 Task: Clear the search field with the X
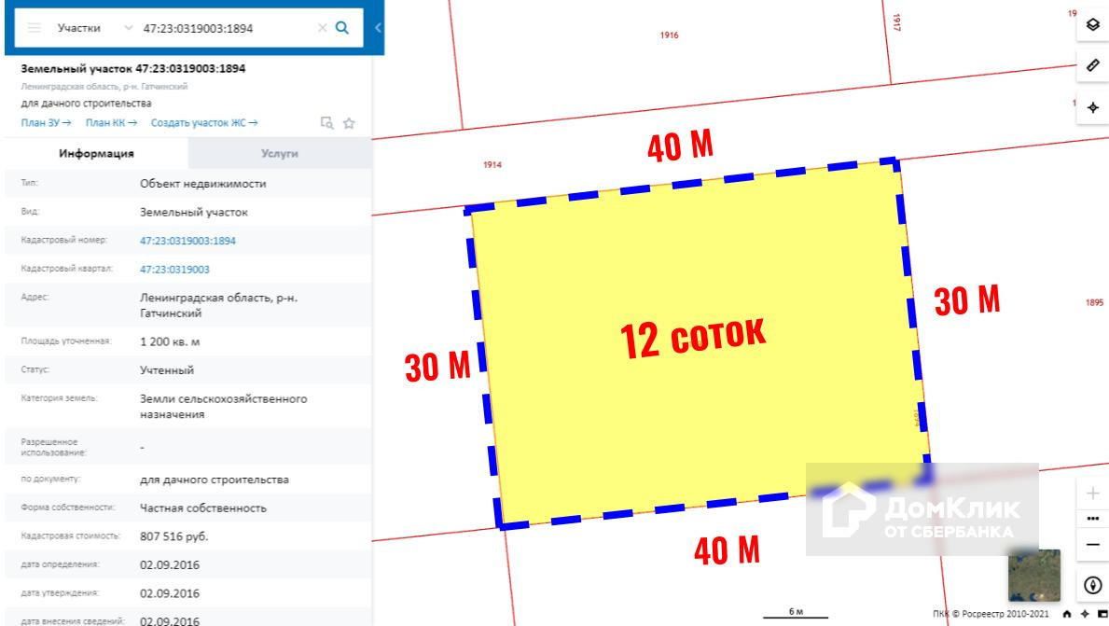click(x=322, y=28)
